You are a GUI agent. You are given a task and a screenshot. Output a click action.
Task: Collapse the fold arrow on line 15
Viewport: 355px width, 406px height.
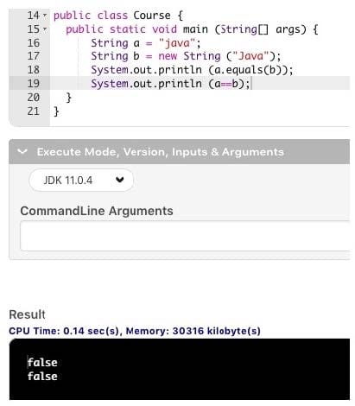coord(45,29)
